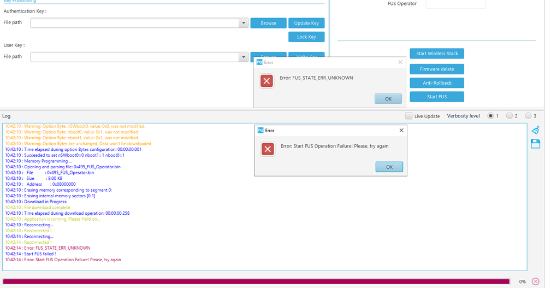Clear the log with the broom icon
Screen dimensions: 545x288
click(x=535, y=130)
